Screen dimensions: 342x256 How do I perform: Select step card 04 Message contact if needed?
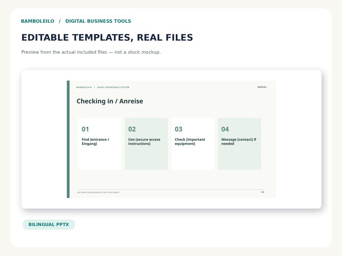(x=239, y=144)
